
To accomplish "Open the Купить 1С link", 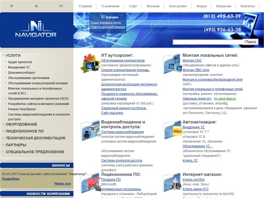I will 190,161.
